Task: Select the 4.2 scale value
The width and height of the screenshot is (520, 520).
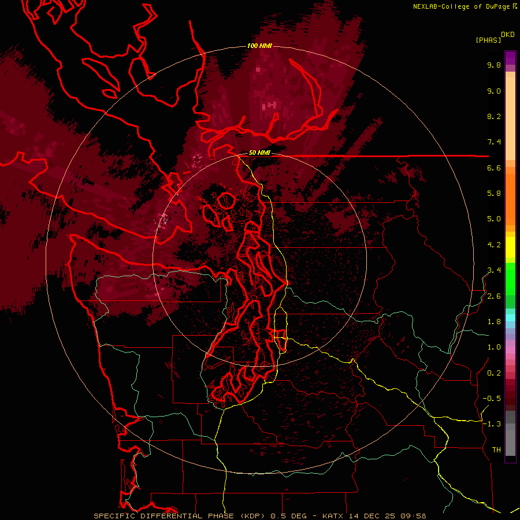Action: click(x=494, y=245)
